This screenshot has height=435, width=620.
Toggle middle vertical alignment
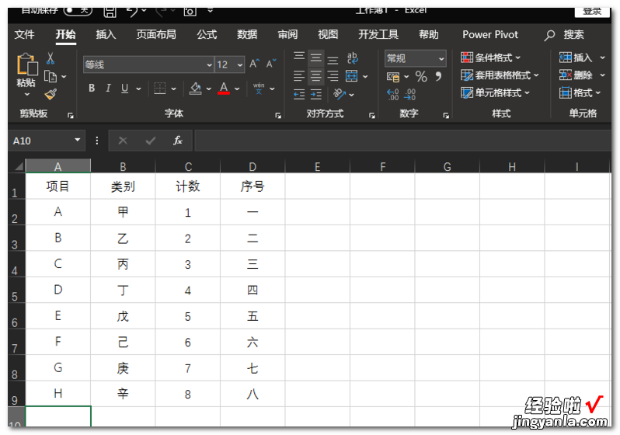click(x=316, y=58)
